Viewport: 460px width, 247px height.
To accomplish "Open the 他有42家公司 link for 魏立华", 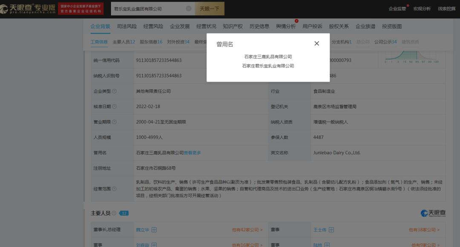I will point(245,229).
